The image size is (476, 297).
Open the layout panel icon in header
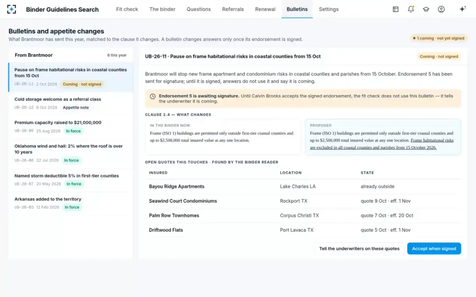coord(395,9)
